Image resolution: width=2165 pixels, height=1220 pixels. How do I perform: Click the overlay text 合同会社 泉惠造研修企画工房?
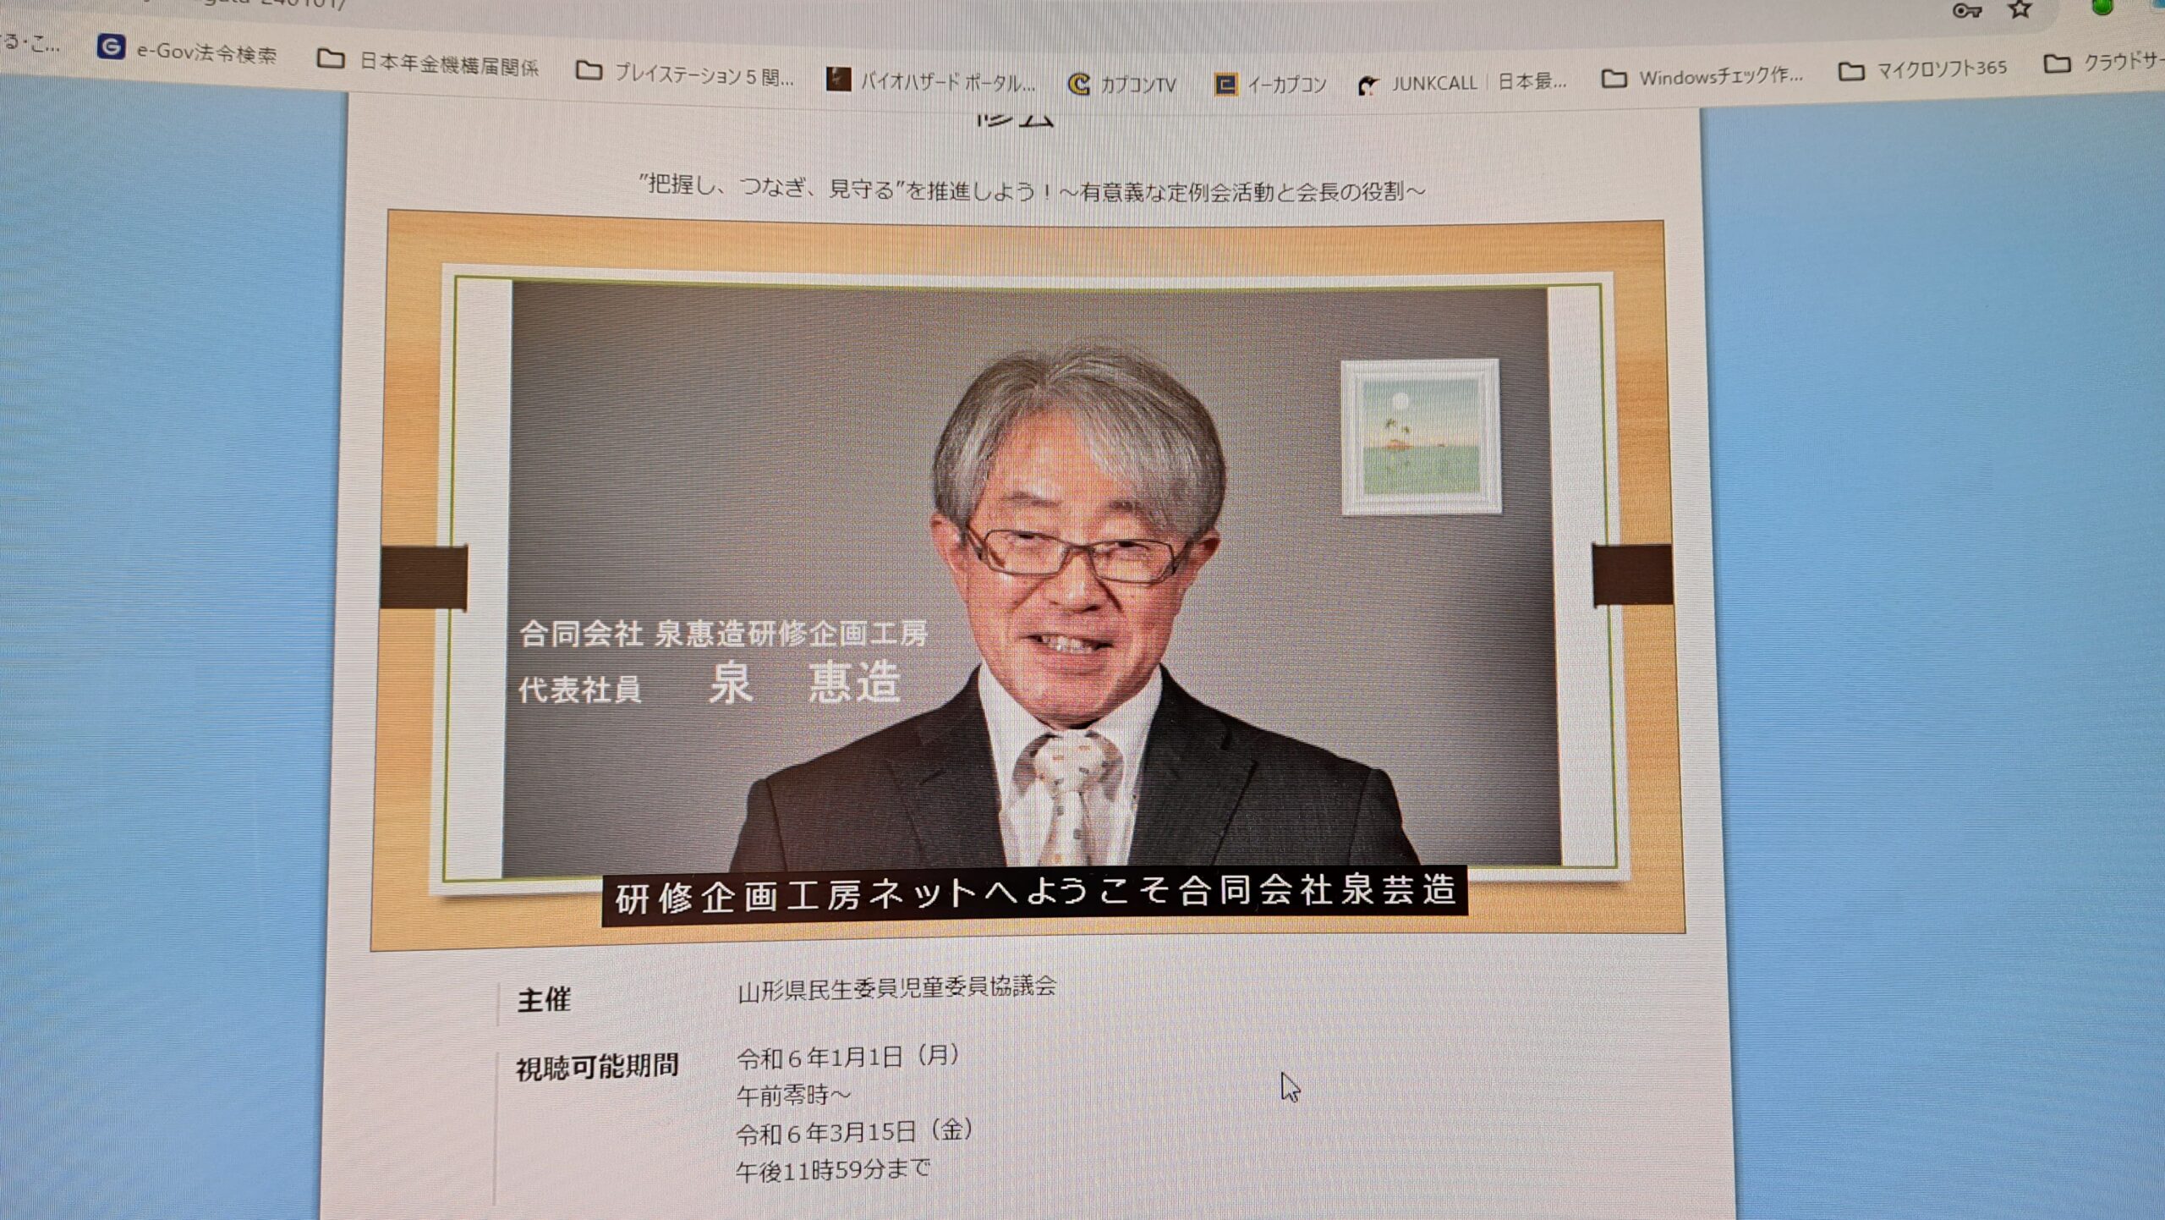(723, 633)
